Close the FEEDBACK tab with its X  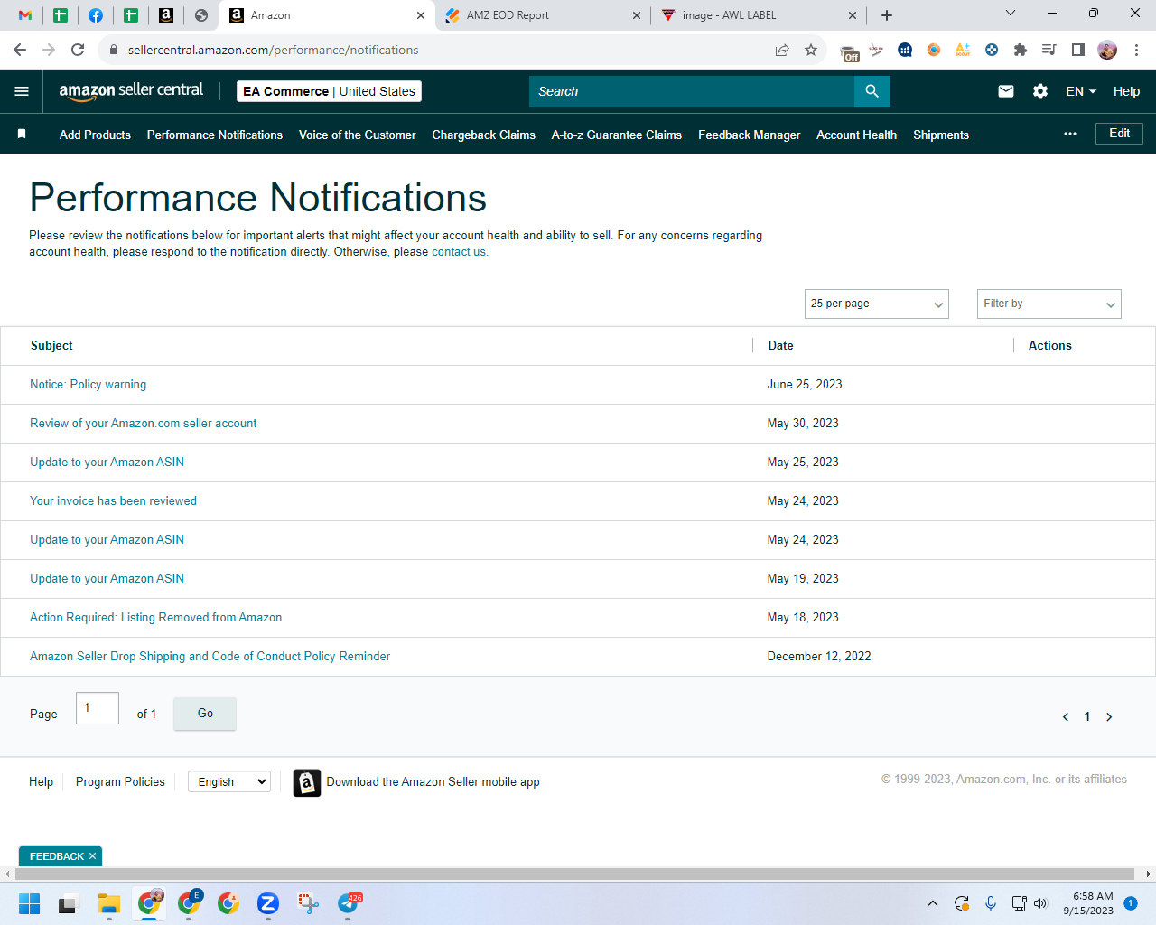[x=92, y=856]
